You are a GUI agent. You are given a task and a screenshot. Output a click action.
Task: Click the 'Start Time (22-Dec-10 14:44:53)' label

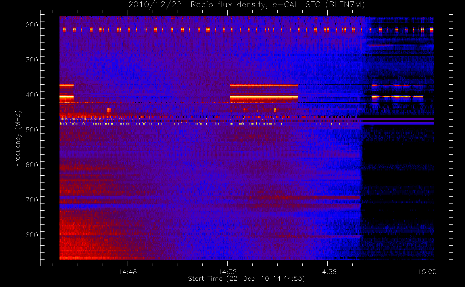point(246,279)
